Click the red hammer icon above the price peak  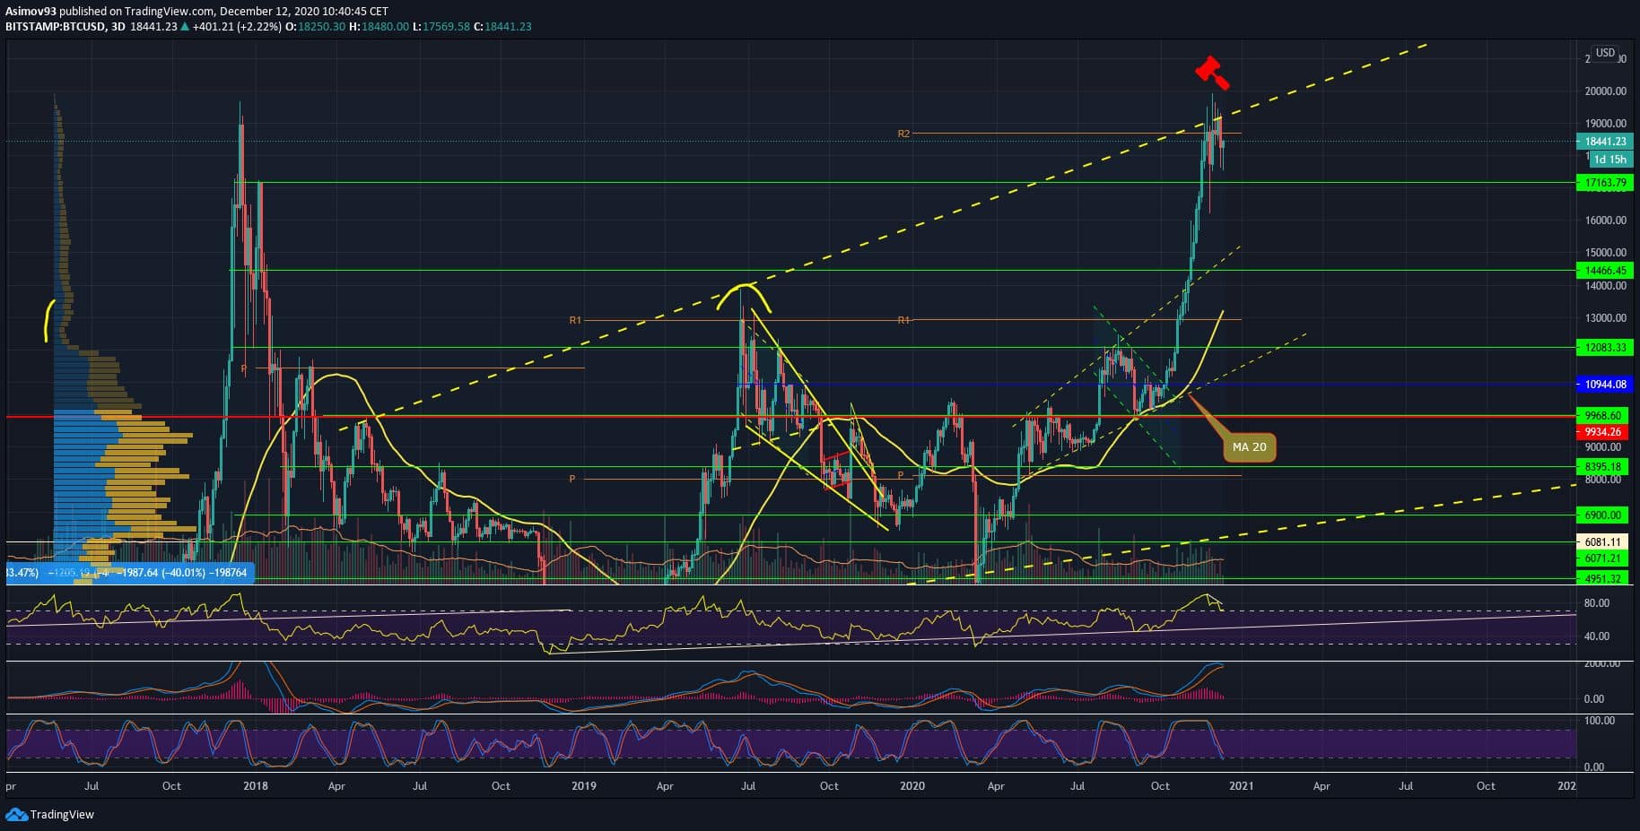pyautogui.click(x=1212, y=73)
